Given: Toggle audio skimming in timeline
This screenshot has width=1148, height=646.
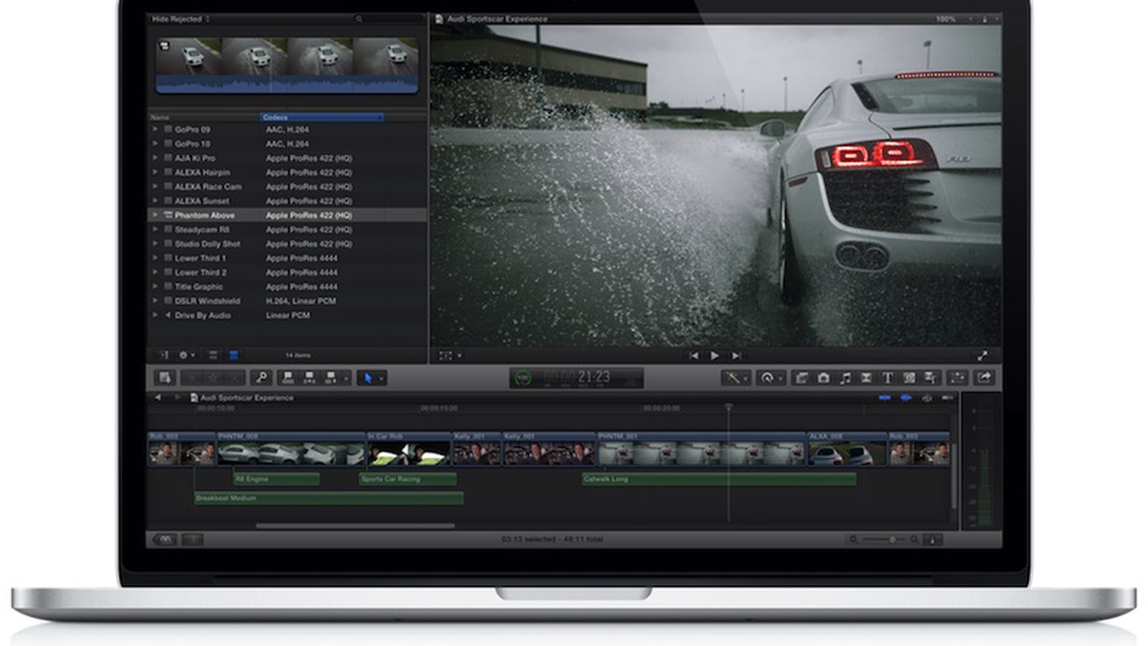Looking at the screenshot, I should click(906, 398).
